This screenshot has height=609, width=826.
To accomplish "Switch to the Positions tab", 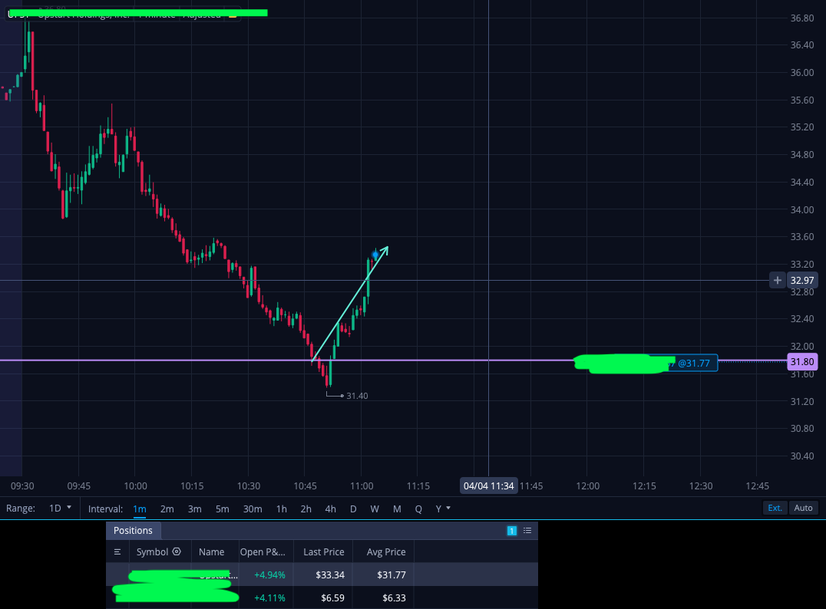I will coord(133,531).
